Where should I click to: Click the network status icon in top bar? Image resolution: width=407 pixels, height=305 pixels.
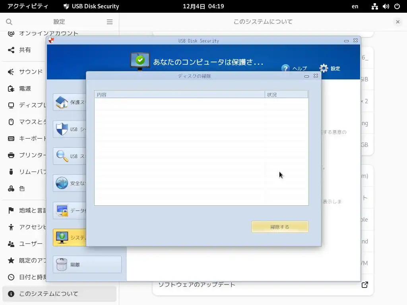[x=374, y=6]
